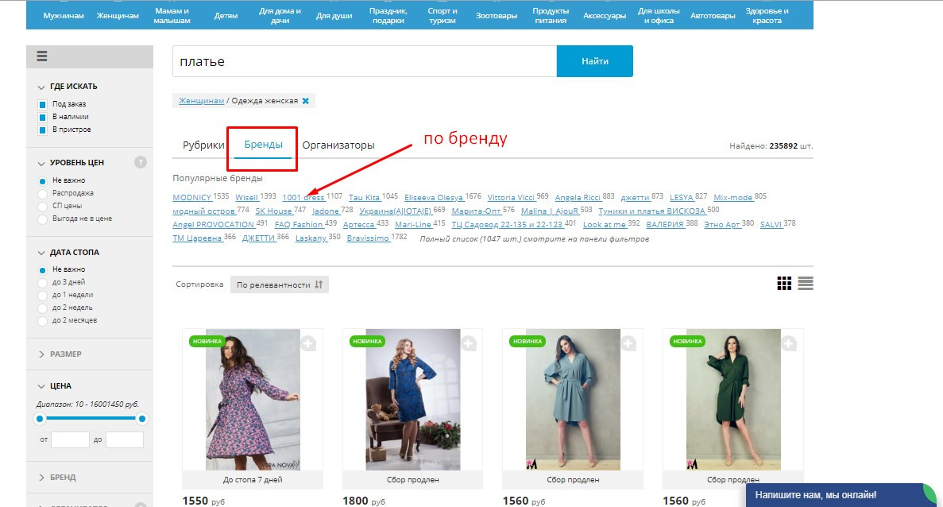Open the blue dress with armchair image
This screenshot has width=943, height=507.
(412, 400)
